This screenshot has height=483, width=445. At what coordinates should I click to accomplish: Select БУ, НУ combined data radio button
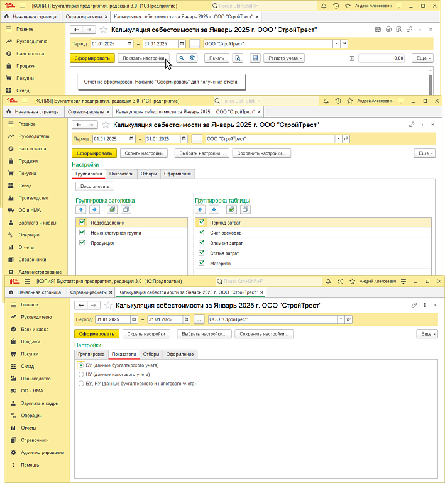(x=81, y=384)
